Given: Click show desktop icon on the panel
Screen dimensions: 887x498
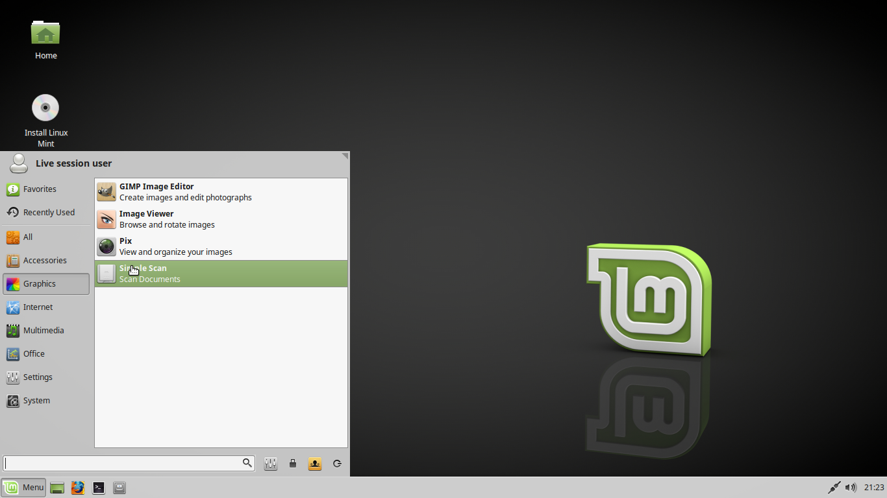Looking at the screenshot, I should pos(57,488).
